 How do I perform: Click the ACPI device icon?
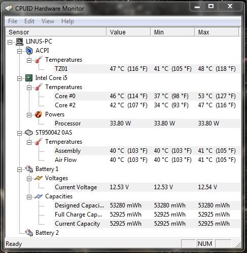[x=29, y=51]
